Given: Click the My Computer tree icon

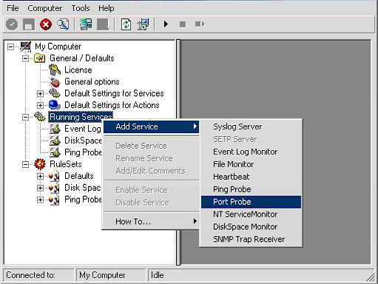Looking at the screenshot, I should click(x=25, y=47).
